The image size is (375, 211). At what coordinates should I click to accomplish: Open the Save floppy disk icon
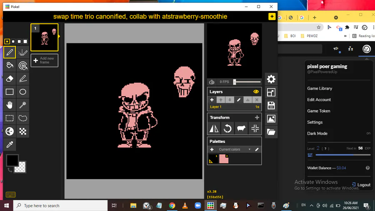[271, 105]
